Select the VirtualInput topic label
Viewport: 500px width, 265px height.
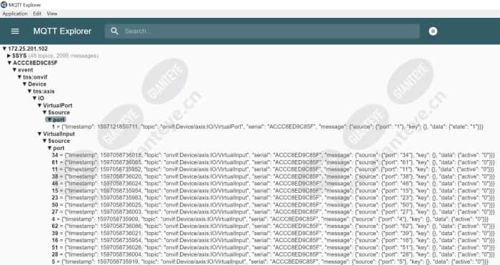(x=59, y=134)
